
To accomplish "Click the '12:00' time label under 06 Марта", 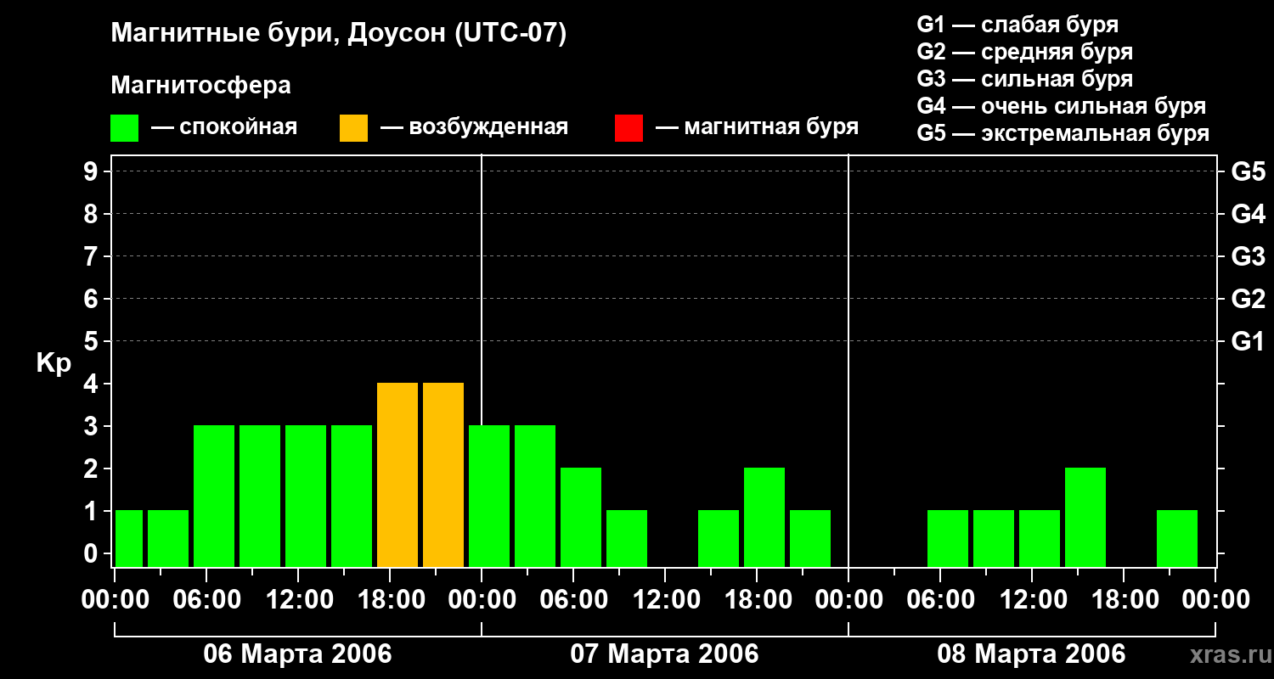I will coord(299,600).
